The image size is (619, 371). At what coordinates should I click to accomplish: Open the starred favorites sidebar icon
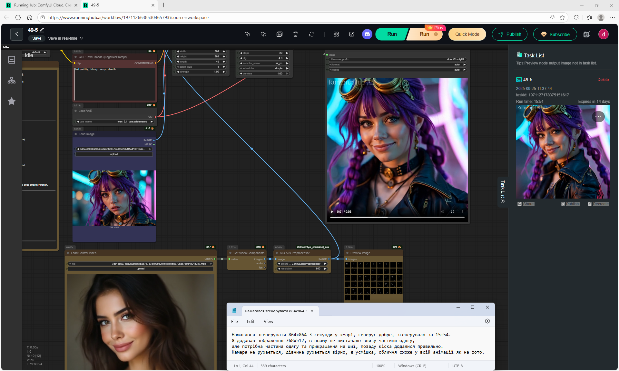[x=12, y=101]
